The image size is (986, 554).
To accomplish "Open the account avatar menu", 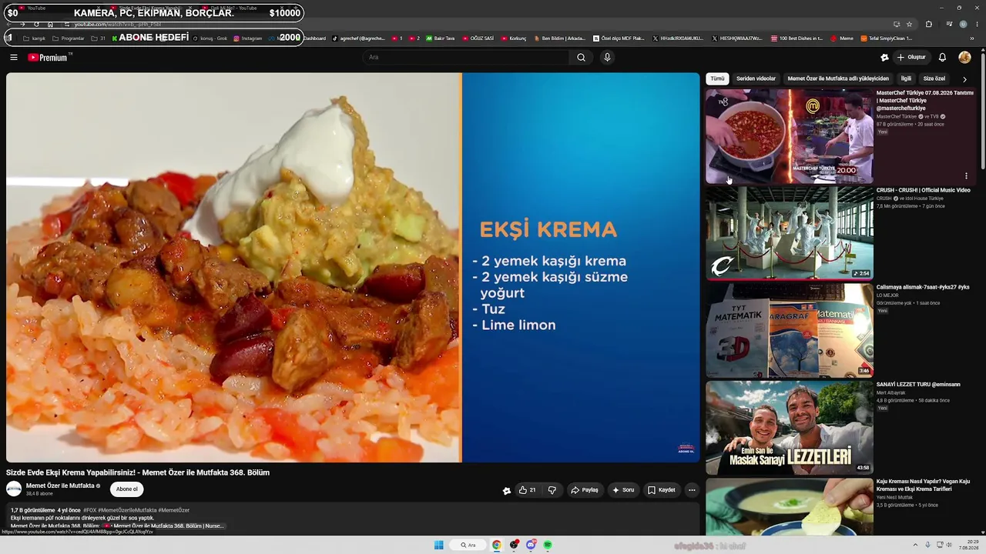I will point(964,57).
